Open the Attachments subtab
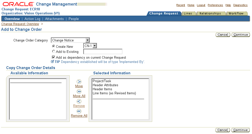Viewport: 252px width, 134px height. [54, 19]
